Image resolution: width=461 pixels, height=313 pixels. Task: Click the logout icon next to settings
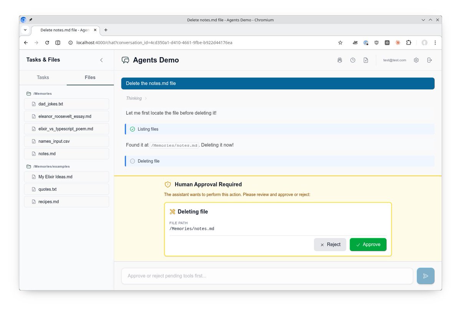tap(429, 60)
